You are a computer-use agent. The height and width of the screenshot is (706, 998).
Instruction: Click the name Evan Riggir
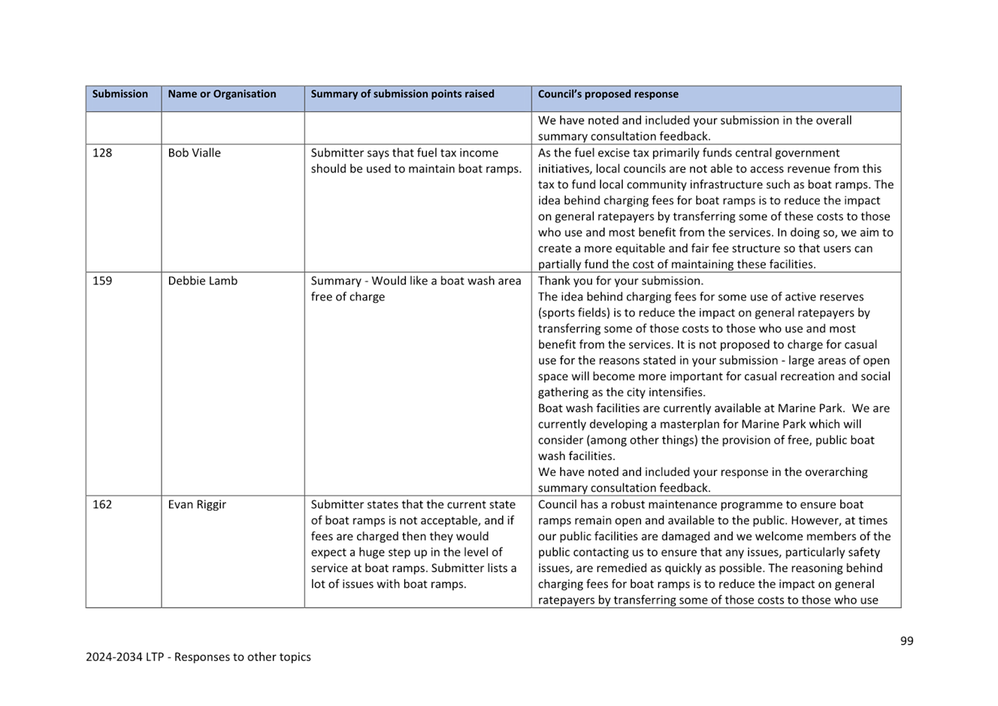[197, 505]
